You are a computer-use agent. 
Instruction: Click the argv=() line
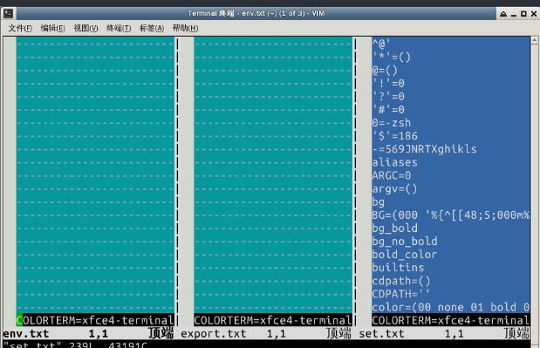[394, 188]
